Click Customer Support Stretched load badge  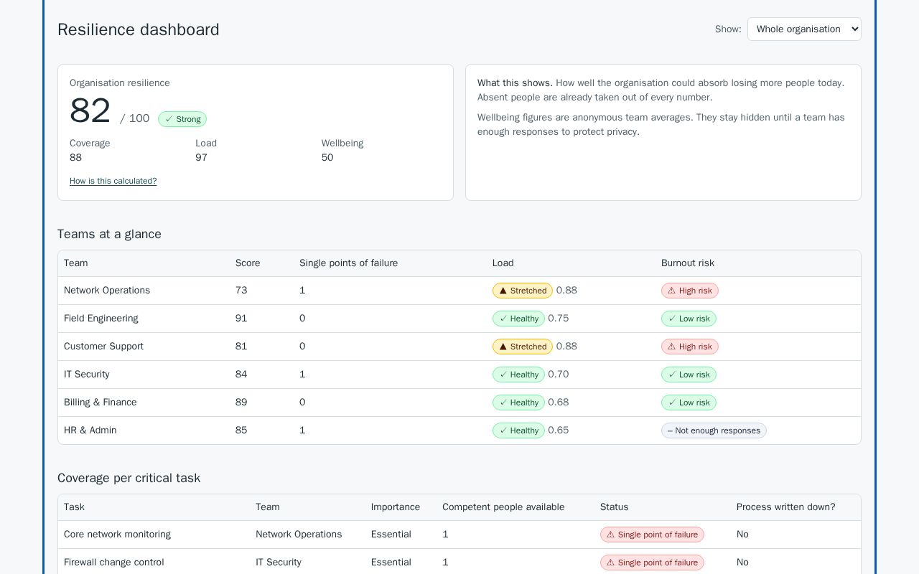[x=523, y=347]
